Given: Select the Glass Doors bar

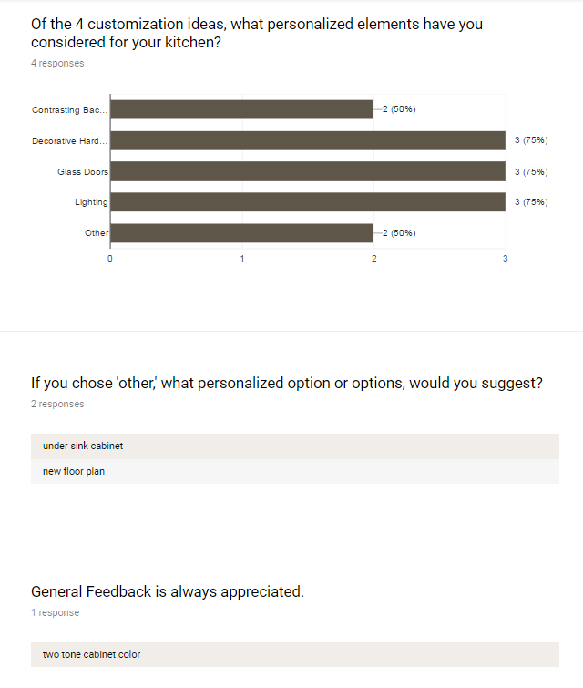Looking at the screenshot, I should (x=308, y=171).
